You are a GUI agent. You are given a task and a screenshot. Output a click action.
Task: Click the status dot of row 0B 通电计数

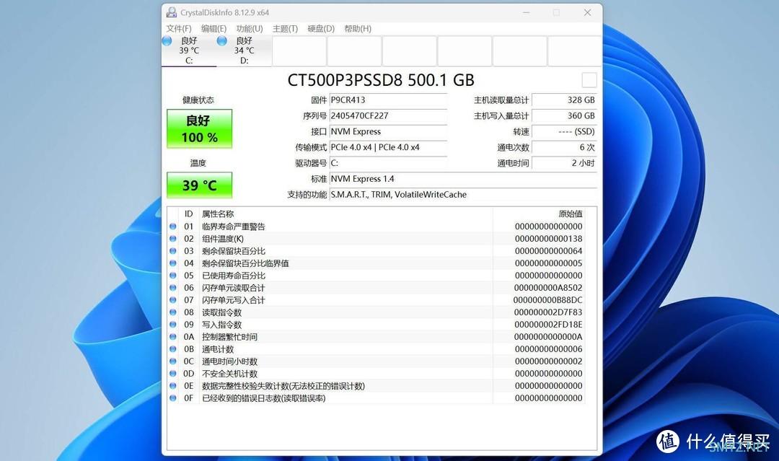pyautogui.click(x=173, y=349)
